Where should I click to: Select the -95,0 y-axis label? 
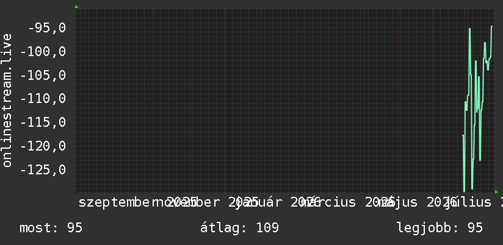(47, 28)
